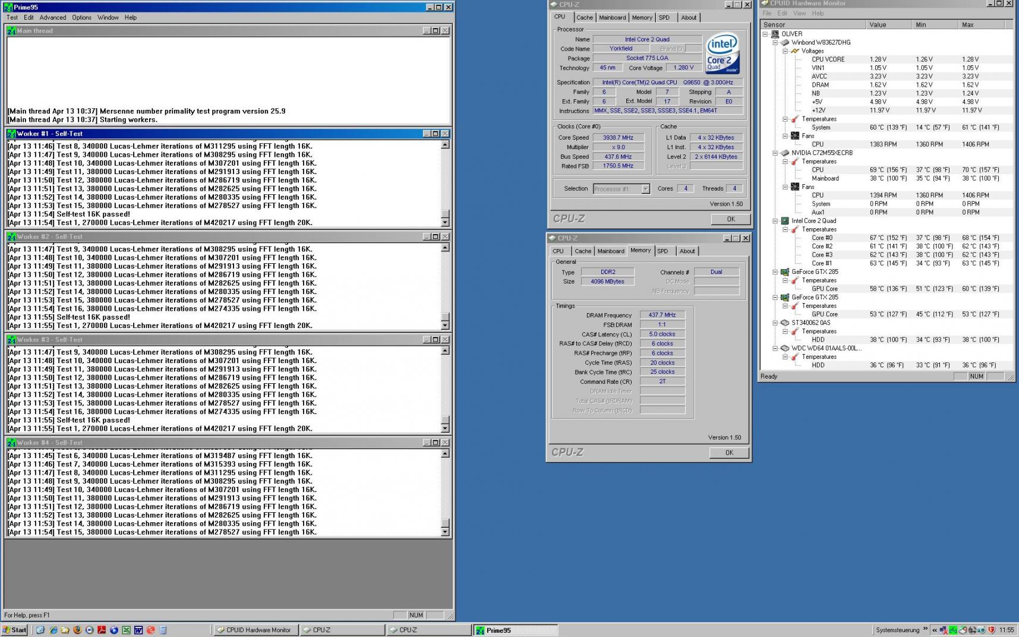Expand hidden system tray icons chevron
Image resolution: width=1019 pixels, height=637 pixels.
935,630
